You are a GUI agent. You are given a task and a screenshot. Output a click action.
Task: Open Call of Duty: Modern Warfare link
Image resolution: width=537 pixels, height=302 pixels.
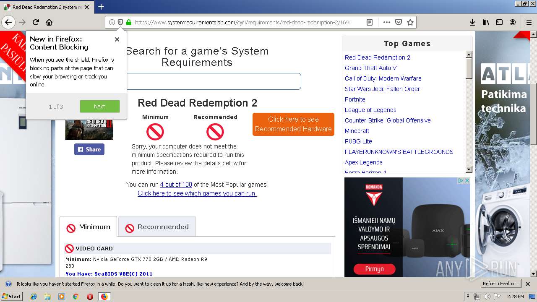point(383,78)
